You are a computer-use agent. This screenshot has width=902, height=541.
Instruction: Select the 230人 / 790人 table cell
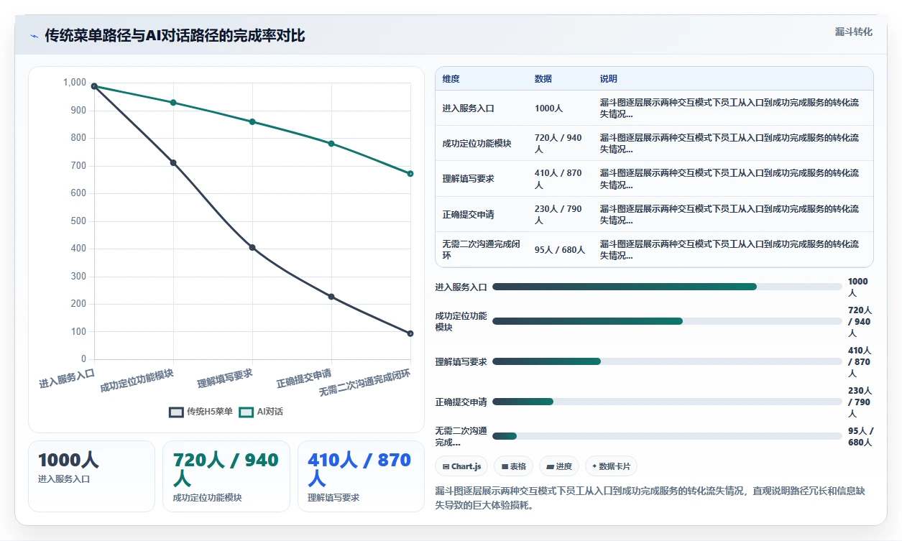(561, 214)
